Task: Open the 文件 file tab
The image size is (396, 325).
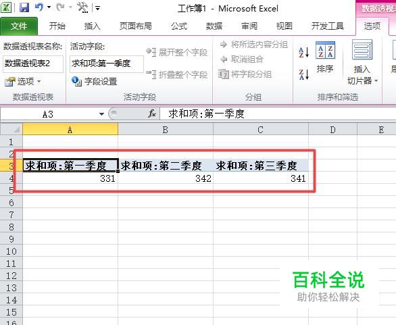Action: (19, 26)
